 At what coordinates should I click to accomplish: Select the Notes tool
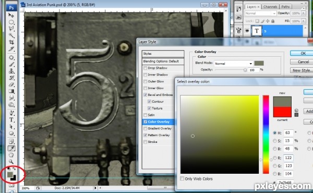[11, 141]
